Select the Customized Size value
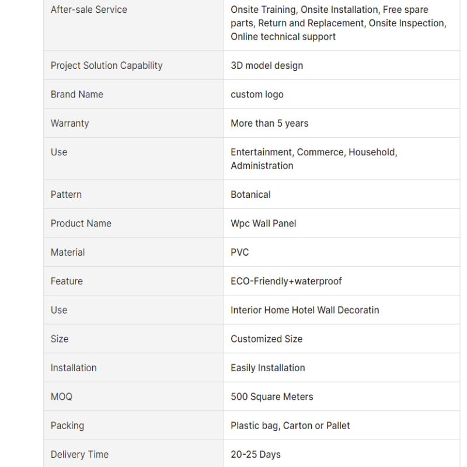The height and width of the screenshot is (467, 467). pos(267,339)
